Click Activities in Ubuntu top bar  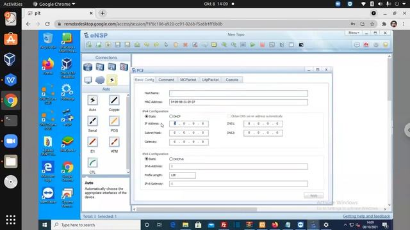pyautogui.click(x=13, y=4)
